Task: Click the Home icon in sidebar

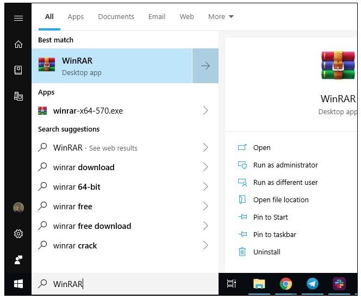Action: (x=18, y=45)
